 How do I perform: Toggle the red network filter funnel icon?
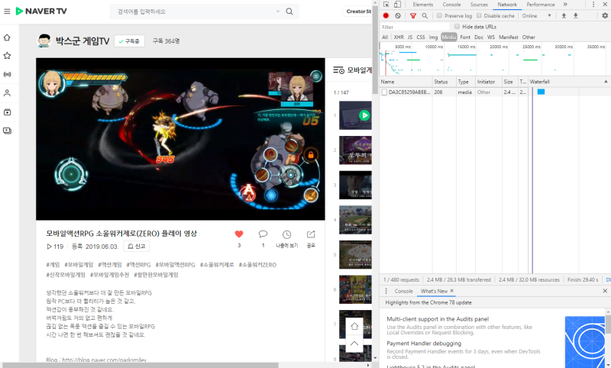tap(413, 15)
